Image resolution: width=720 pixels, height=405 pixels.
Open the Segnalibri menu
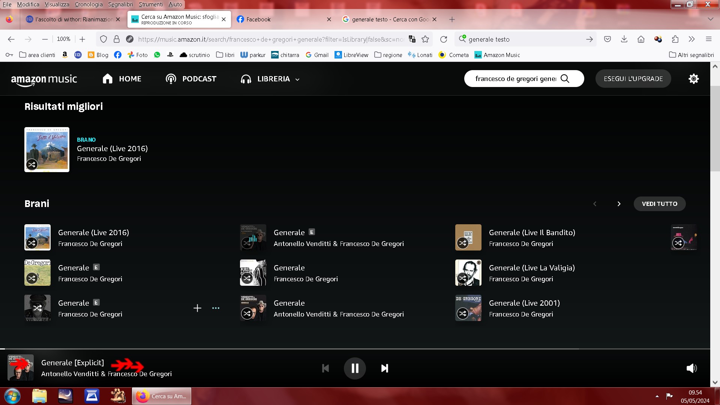(x=121, y=4)
